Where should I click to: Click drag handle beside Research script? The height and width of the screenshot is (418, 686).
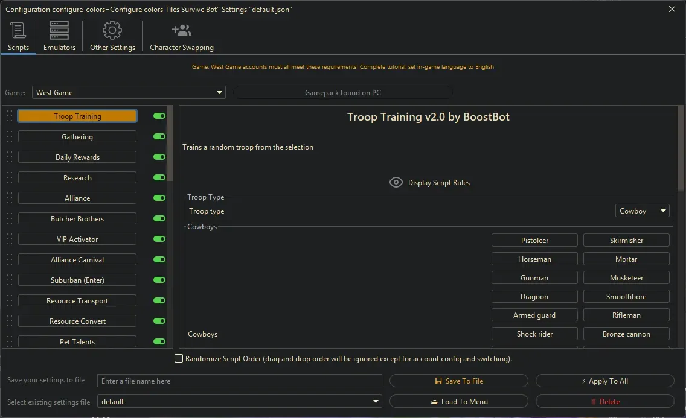[10, 178]
